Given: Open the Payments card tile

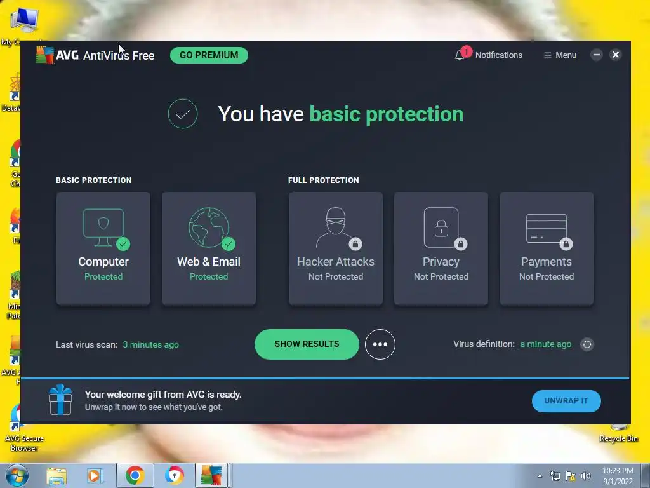Looking at the screenshot, I should point(547,248).
